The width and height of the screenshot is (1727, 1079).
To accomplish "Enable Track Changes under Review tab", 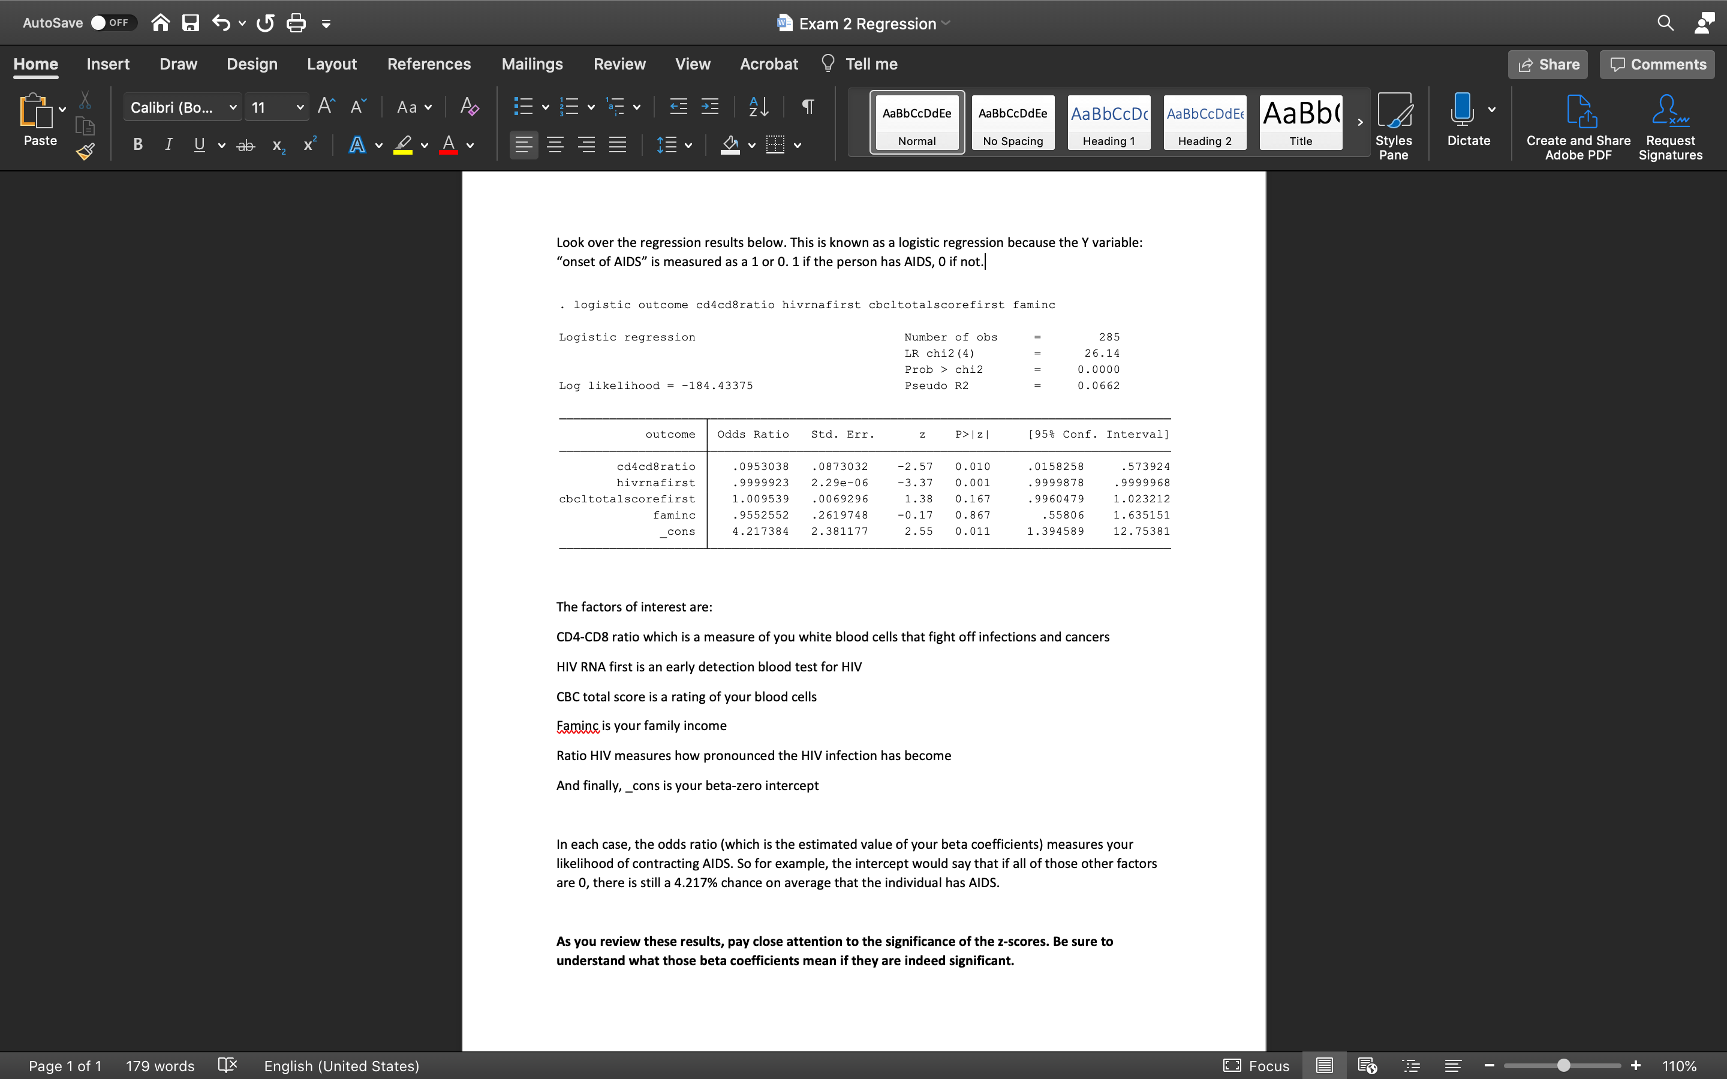I will coord(619,62).
